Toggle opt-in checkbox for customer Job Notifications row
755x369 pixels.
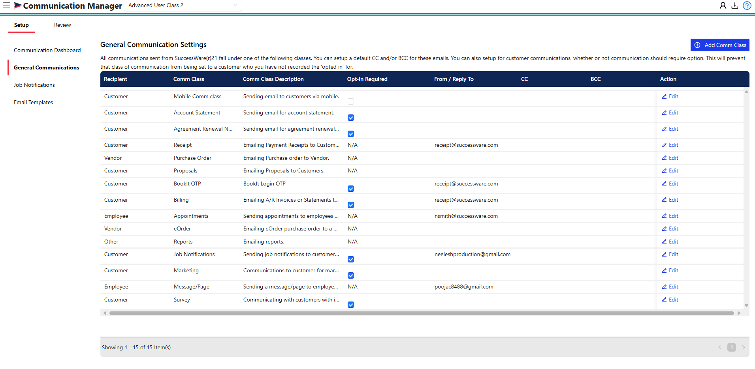351,259
